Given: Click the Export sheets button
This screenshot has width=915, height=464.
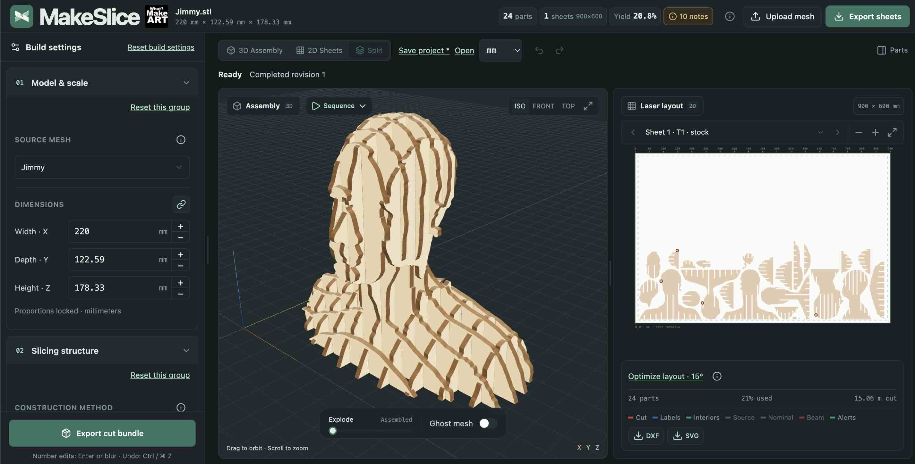Looking at the screenshot, I should coord(868,16).
